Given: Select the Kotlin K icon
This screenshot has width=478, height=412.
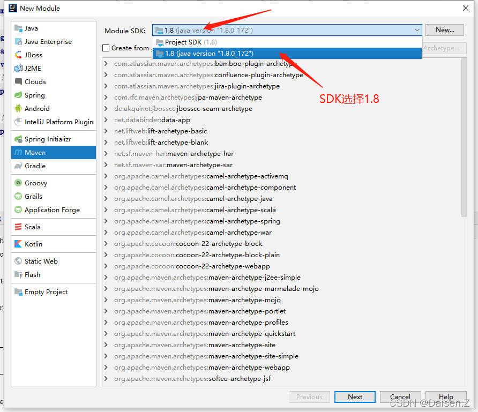Looking at the screenshot, I should tap(18, 244).
